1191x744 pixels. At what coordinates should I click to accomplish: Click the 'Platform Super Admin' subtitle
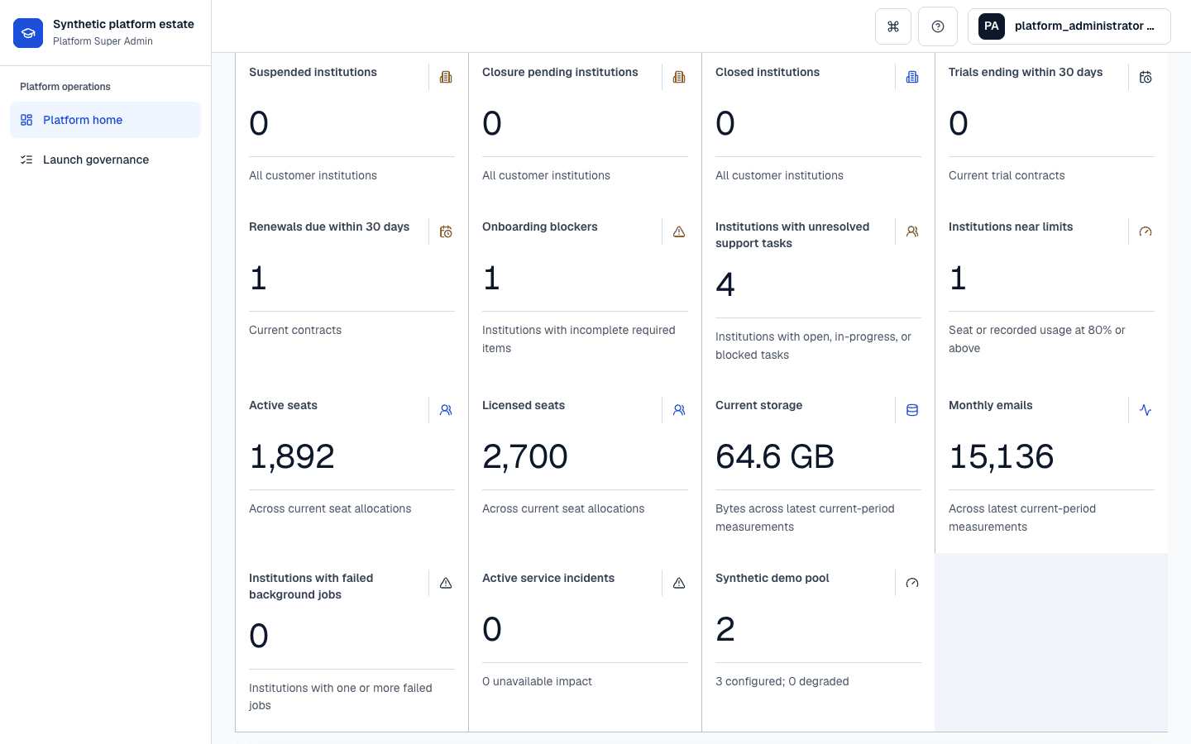point(103,41)
